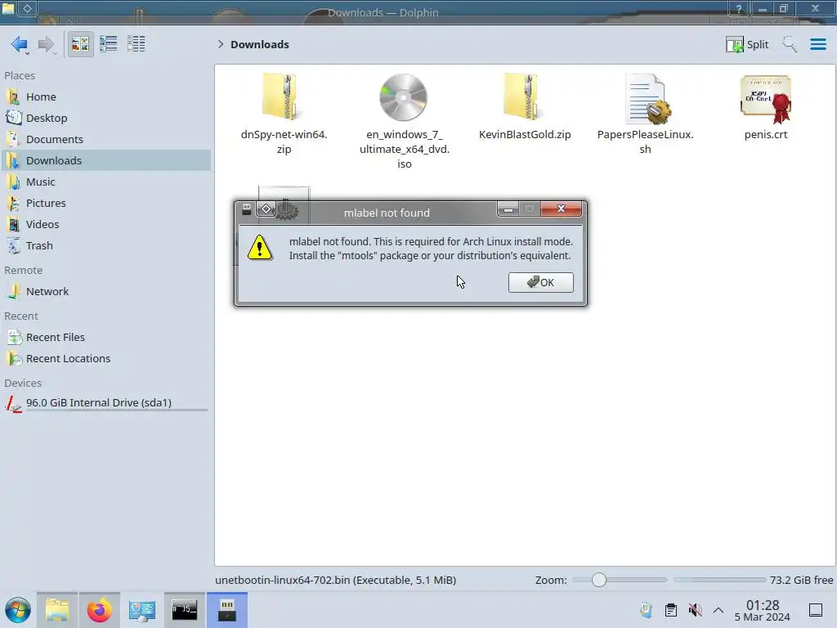Click the Dolphin title bar help button
Viewport: 837px width, 628px height.
[x=738, y=8]
